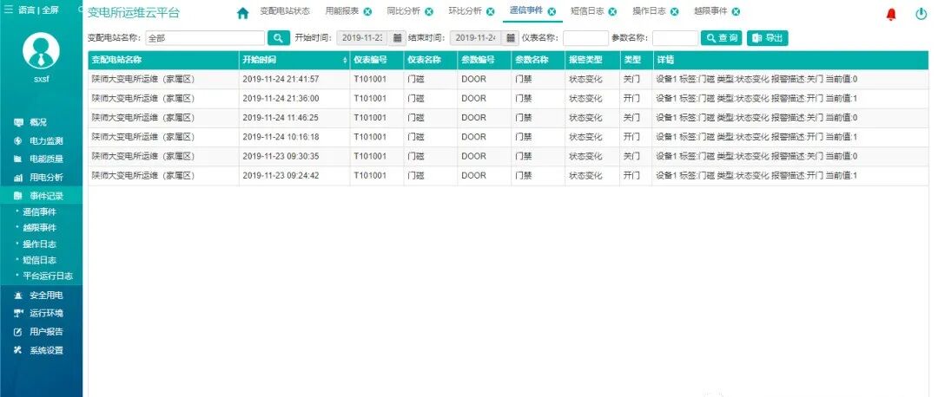Click the 导出 export button
This screenshot has width=938, height=397.
(x=768, y=38)
